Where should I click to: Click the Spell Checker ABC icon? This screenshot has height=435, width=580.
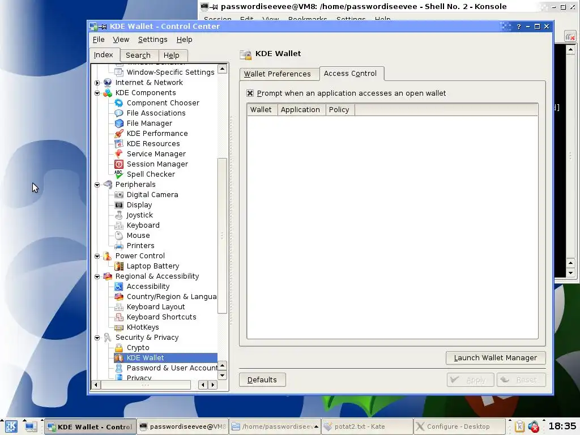pyautogui.click(x=119, y=174)
